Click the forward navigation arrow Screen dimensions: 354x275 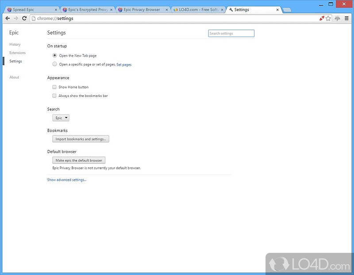(16, 18)
